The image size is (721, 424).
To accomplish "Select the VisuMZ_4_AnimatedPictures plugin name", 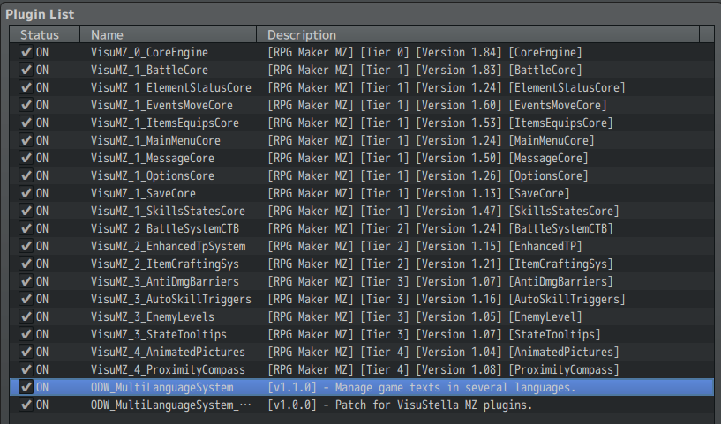I will coord(168,352).
